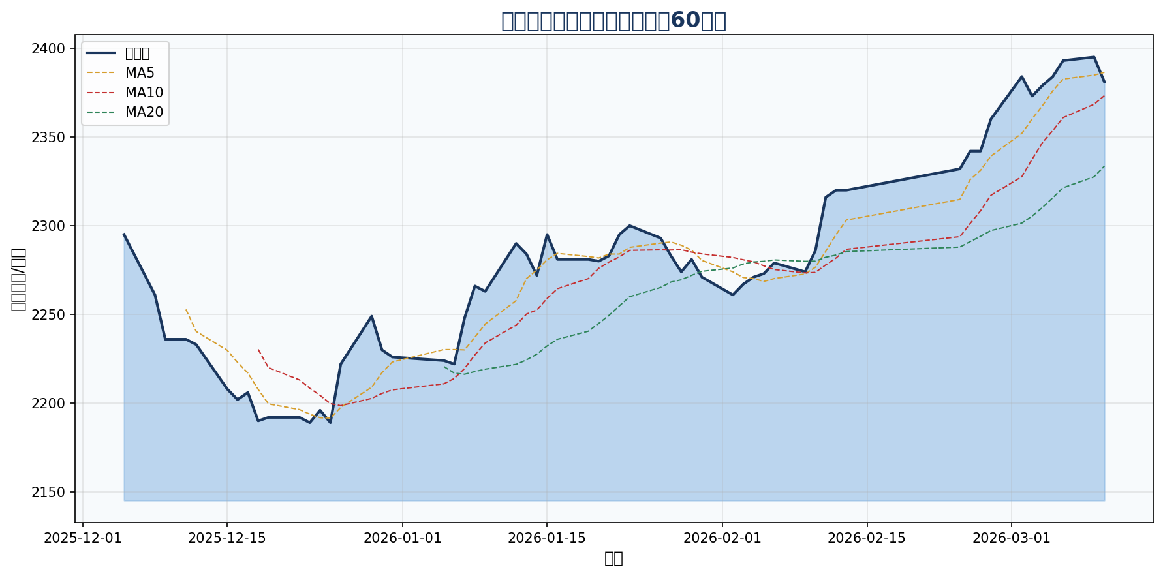The width and height of the screenshot is (1163, 576).
Task: Select the dark blue solid line legend swatch
Action: tap(101, 53)
